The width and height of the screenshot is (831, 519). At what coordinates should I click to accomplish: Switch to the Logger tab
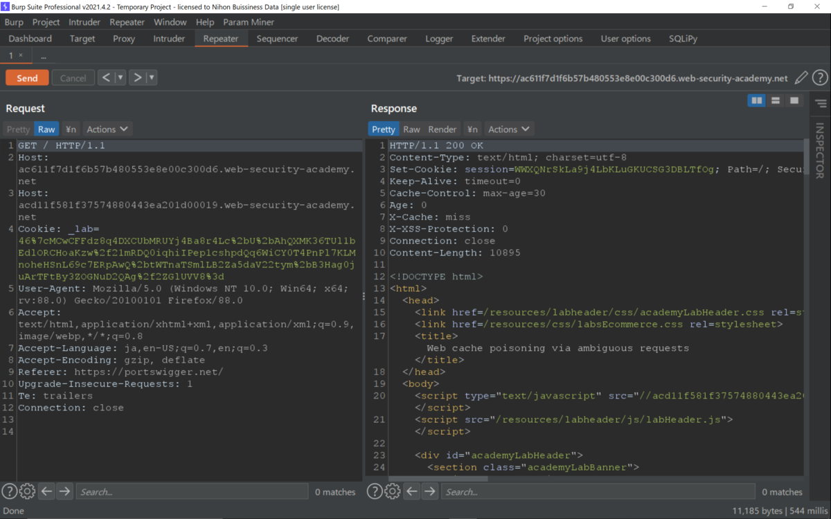tap(439, 39)
